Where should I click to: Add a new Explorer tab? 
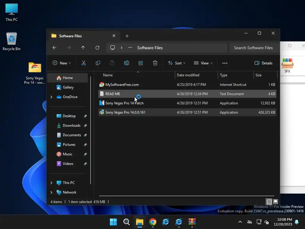pos(127,36)
